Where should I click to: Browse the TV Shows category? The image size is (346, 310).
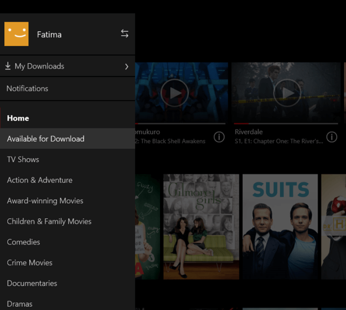[67, 159]
